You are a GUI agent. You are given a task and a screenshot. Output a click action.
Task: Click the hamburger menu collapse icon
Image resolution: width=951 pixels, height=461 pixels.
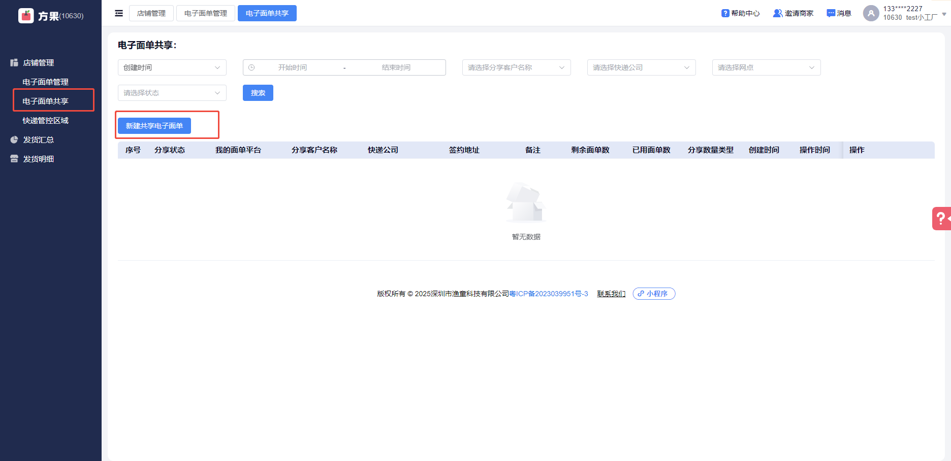(119, 13)
